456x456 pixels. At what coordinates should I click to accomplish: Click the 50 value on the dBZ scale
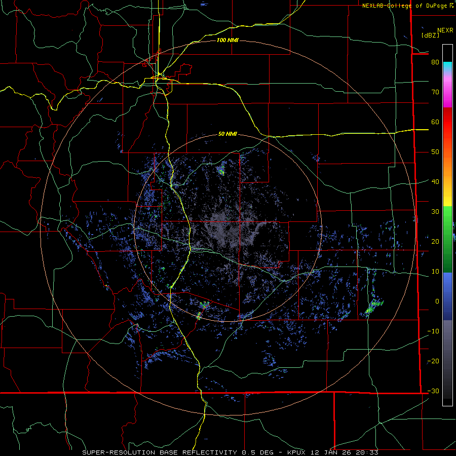pos(435,152)
